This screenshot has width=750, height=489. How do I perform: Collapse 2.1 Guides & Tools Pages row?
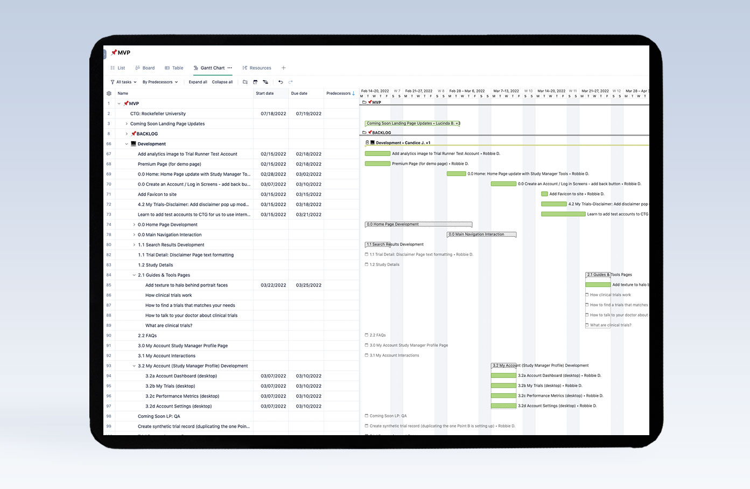click(134, 275)
